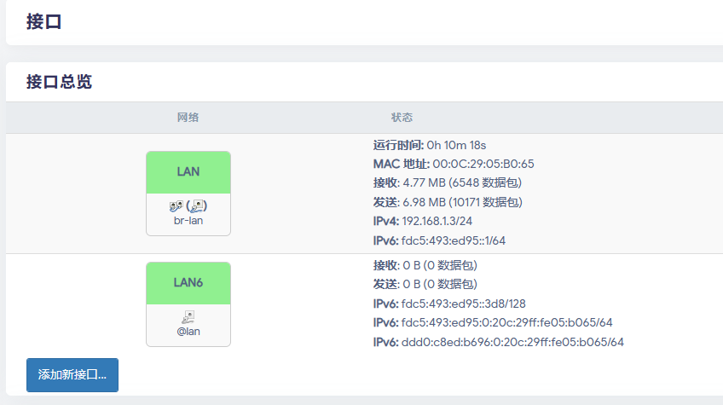Click the 接口总览 section heading
The image size is (723, 405).
click(x=59, y=82)
